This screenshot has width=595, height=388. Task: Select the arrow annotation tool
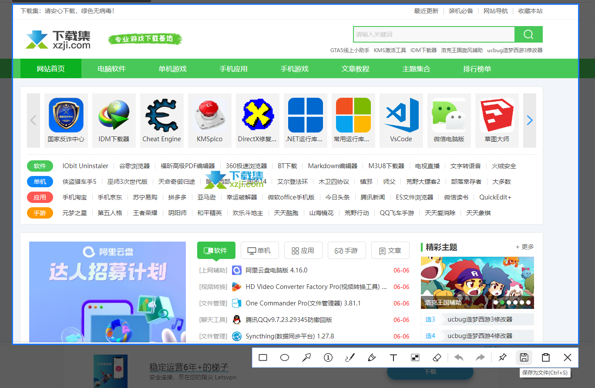[x=306, y=358]
